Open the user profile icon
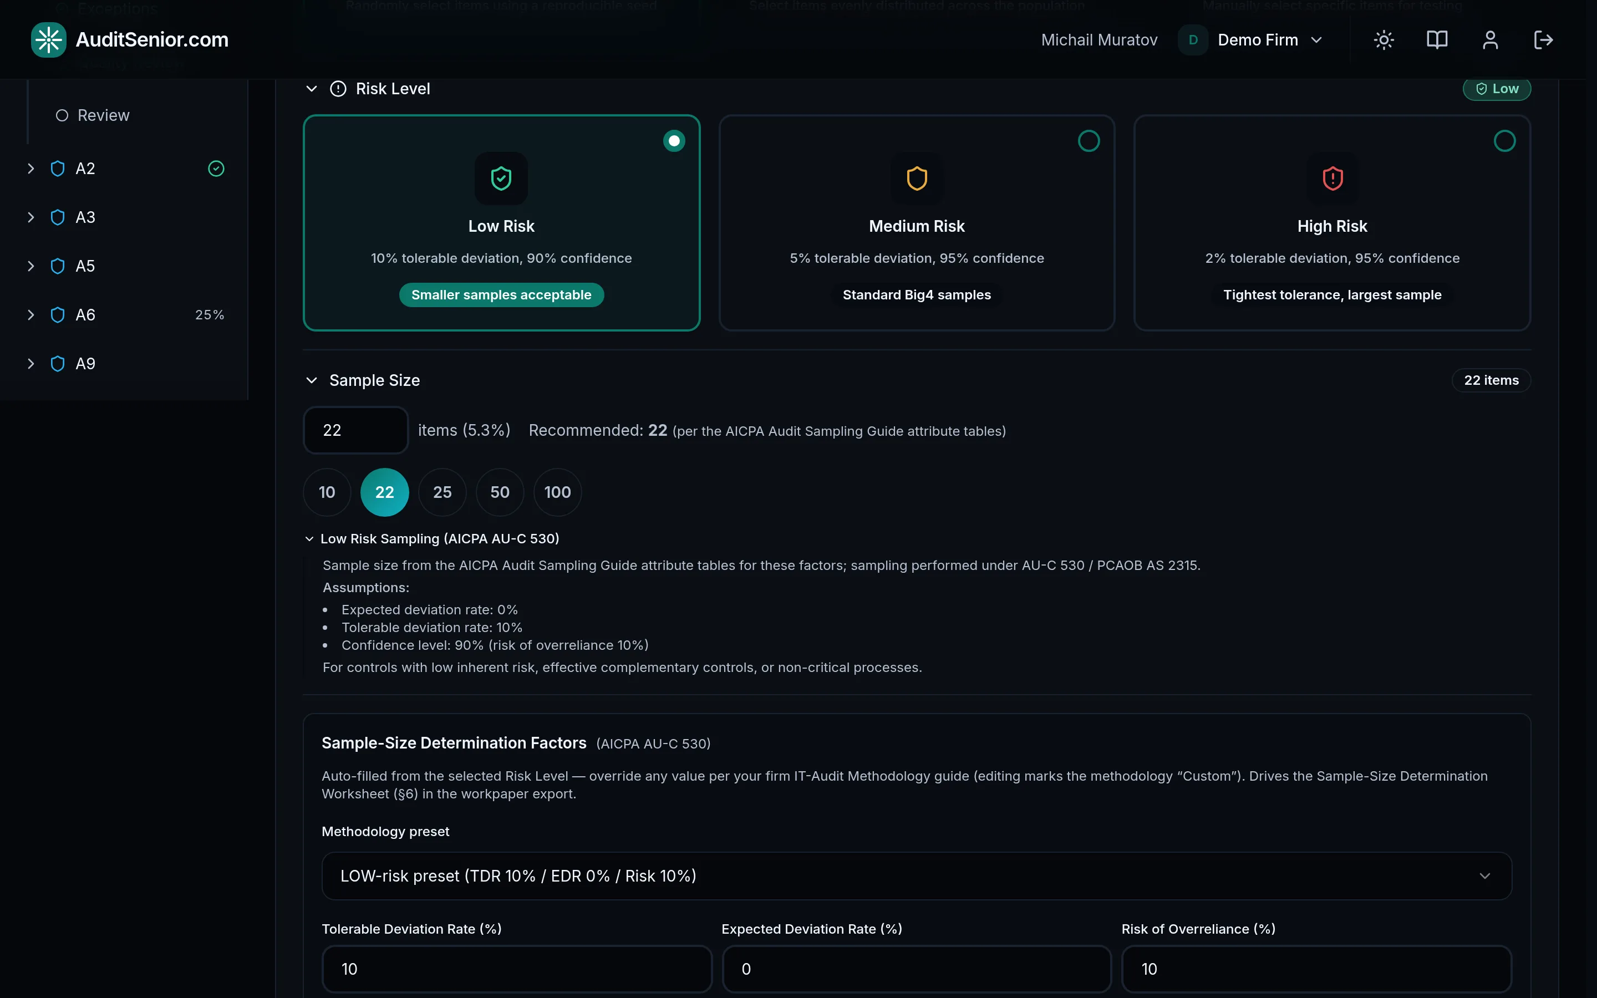1597x998 pixels. pyautogui.click(x=1490, y=40)
